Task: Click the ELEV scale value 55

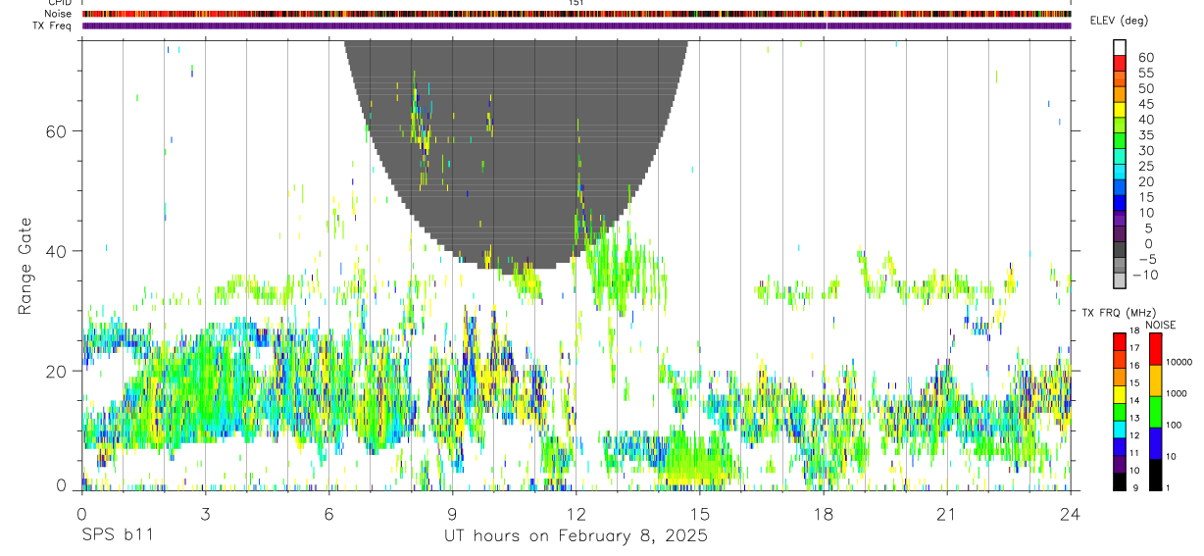Action: point(1145,73)
